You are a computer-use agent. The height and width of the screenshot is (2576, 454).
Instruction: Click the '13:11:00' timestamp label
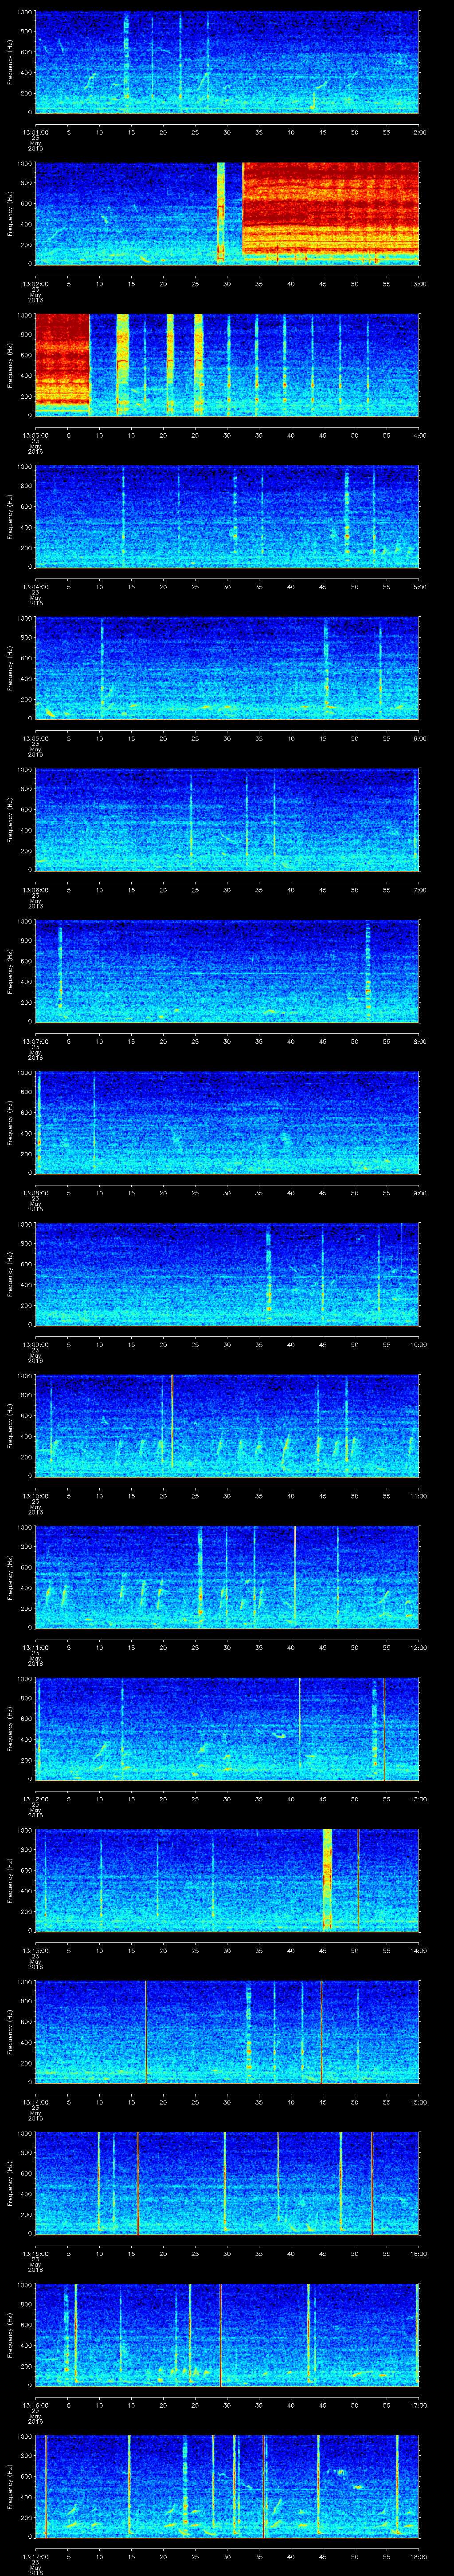(36, 1647)
